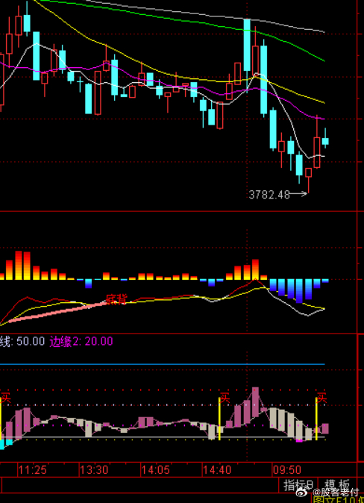Select the blue horizontal line in bottom indicator
The width and height of the screenshot is (364, 503).
163,364
